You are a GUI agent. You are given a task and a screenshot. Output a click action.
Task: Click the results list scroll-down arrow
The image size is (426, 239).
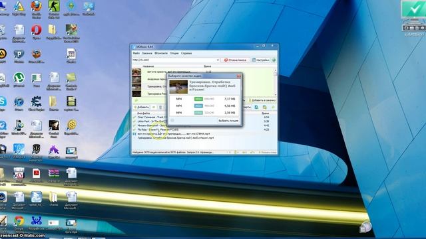coord(275,94)
